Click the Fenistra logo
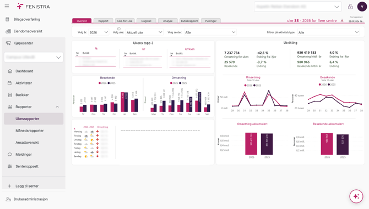 coord(33,7)
